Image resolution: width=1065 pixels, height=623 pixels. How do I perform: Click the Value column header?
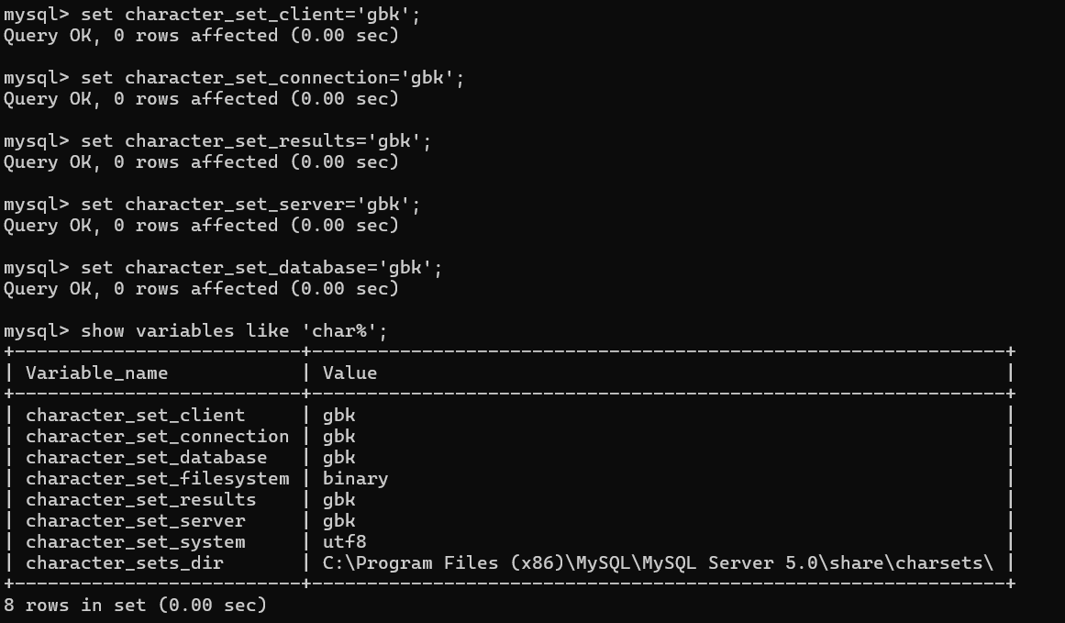pos(349,373)
